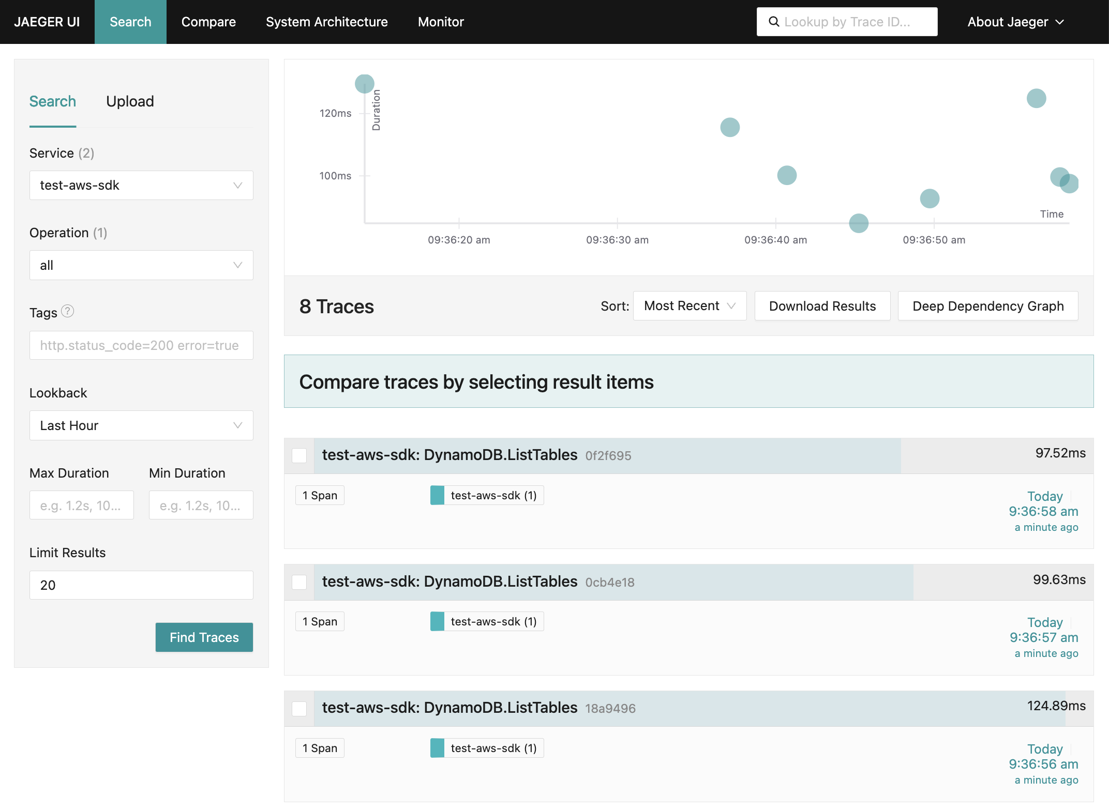Click the Tags input field
The image size is (1109, 811).
coord(141,345)
